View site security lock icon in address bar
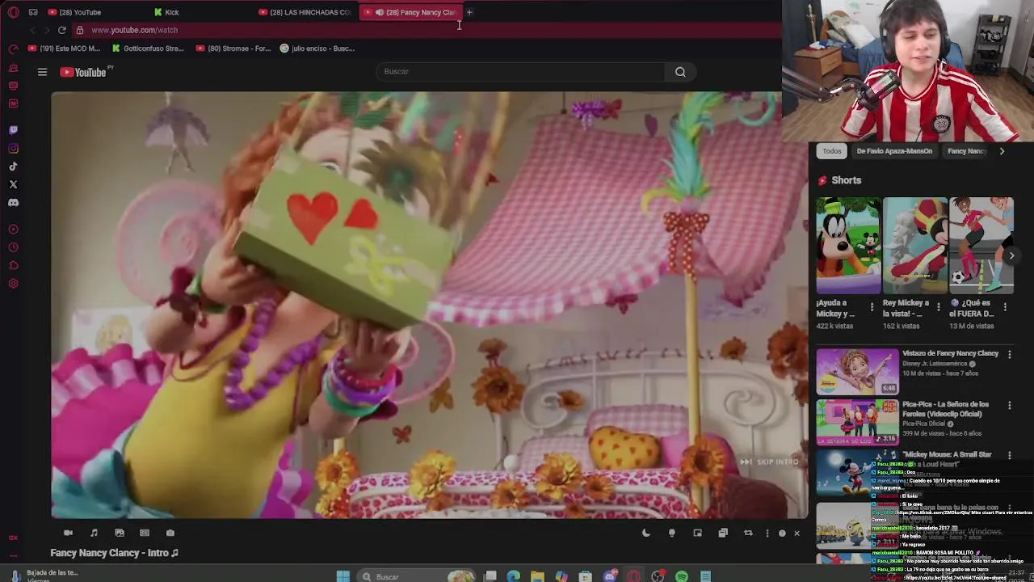Image resolution: width=1034 pixels, height=582 pixels. pyautogui.click(x=79, y=30)
